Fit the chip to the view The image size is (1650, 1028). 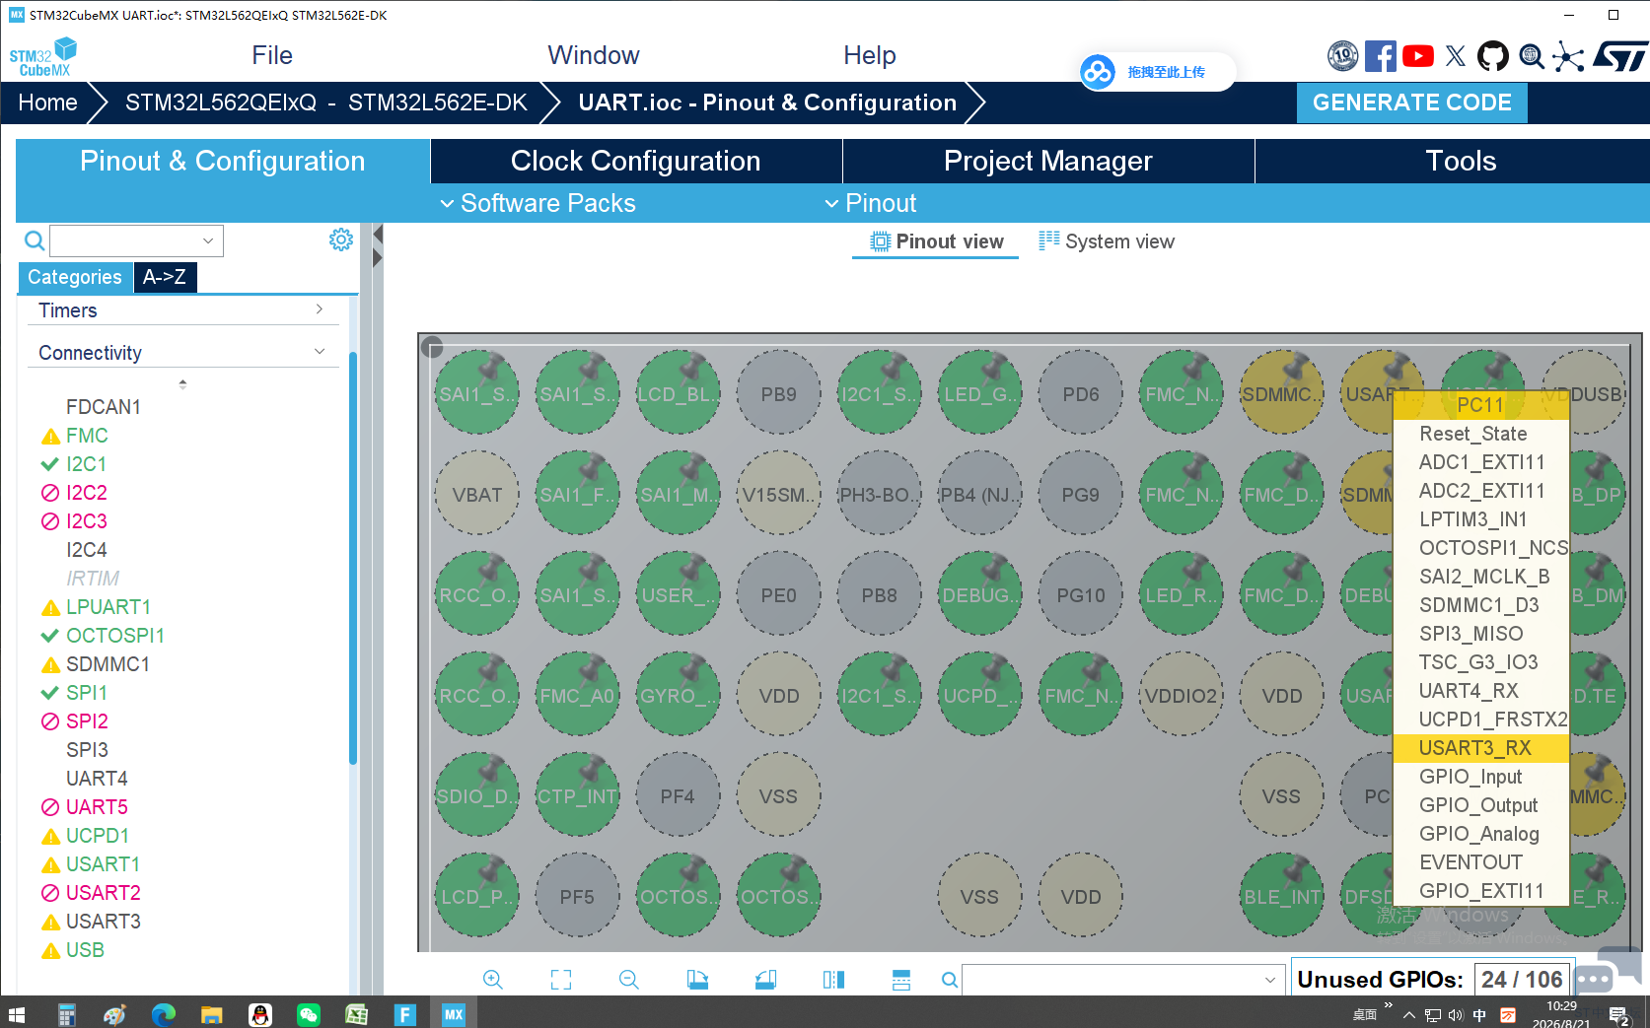pos(561,979)
